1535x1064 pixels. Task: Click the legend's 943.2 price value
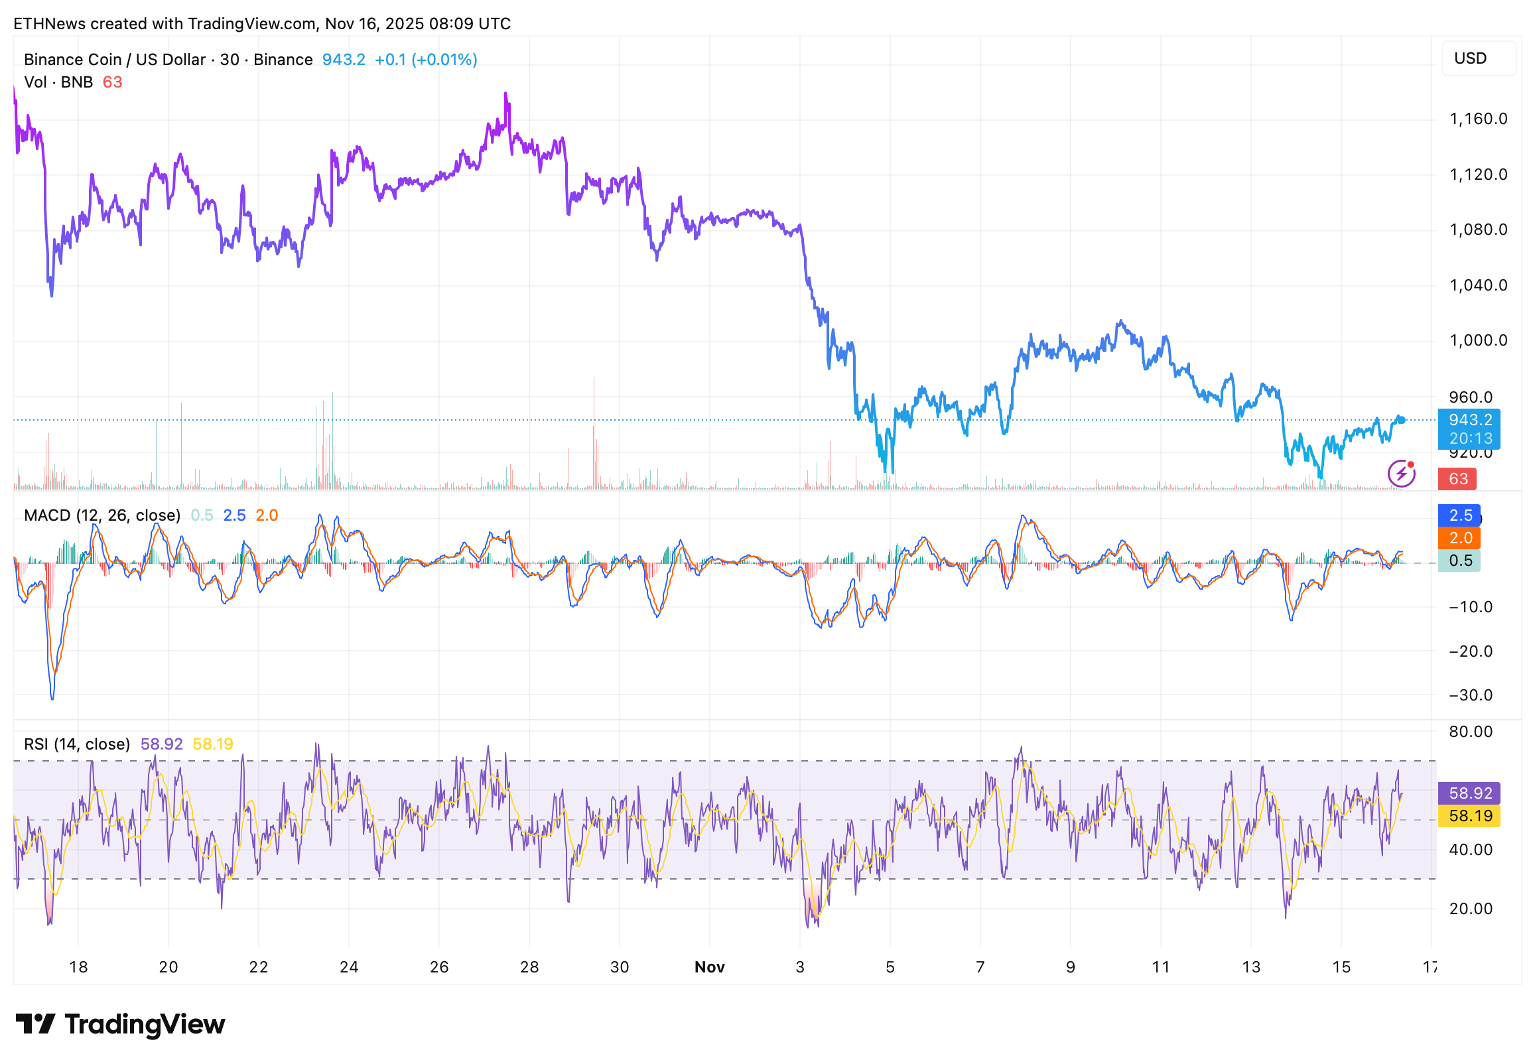pyautogui.click(x=343, y=59)
